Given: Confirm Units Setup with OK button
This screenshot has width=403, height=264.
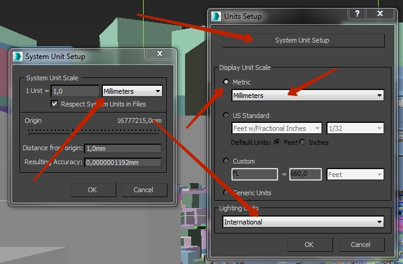Looking at the screenshot, I should pos(309,245).
